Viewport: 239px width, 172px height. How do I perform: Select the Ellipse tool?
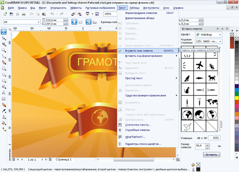click(4, 75)
